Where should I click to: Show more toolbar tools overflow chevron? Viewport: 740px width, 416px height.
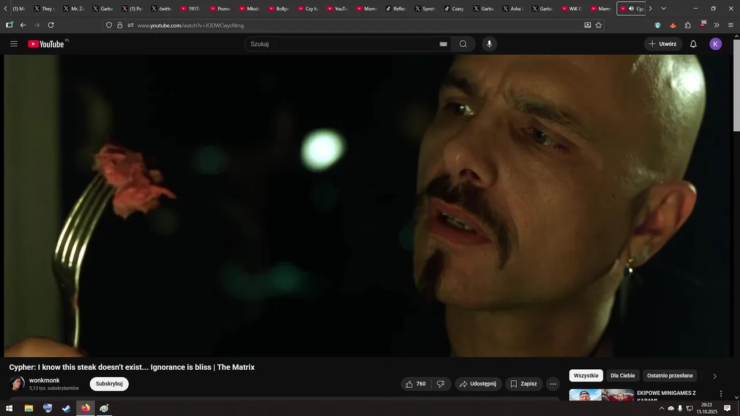(717, 25)
